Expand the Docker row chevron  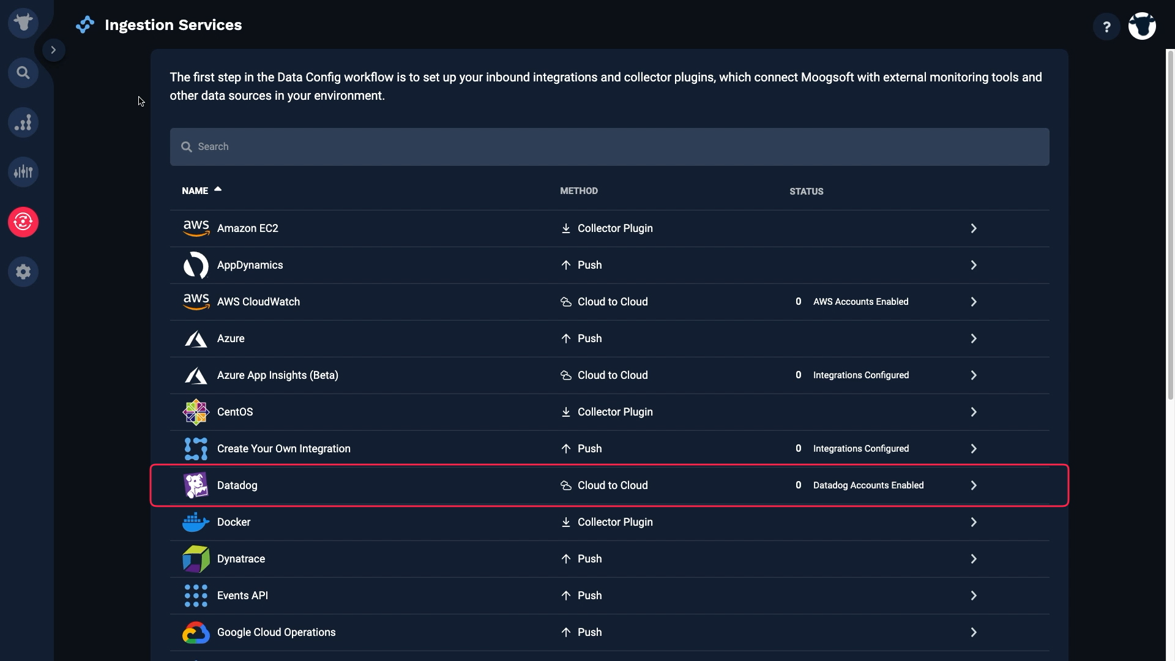[x=974, y=522]
